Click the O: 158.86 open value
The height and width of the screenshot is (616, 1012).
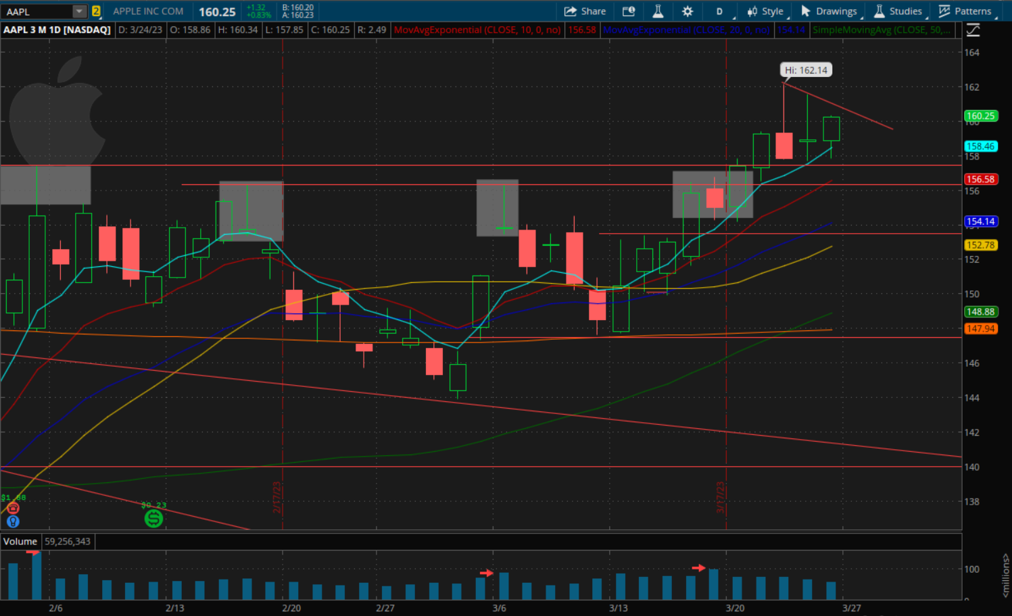click(190, 30)
